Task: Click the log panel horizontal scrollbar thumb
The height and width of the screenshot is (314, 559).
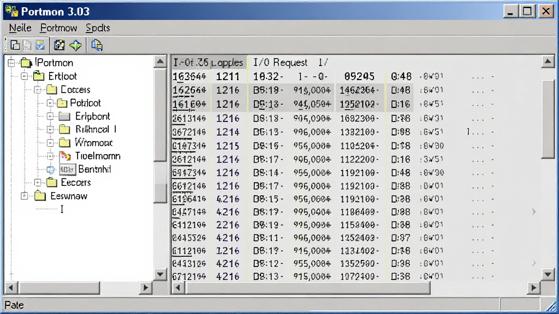Action: tap(308, 288)
